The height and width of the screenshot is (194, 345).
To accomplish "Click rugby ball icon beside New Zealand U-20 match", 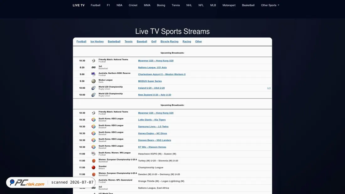I will tap(93, 95).
